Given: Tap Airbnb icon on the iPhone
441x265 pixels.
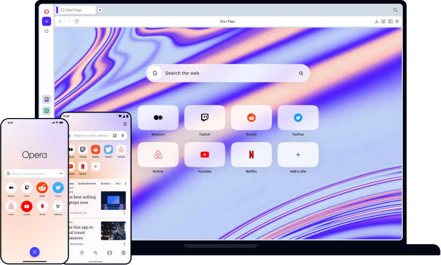Looking at the screenshot, I should click(11, 207).
